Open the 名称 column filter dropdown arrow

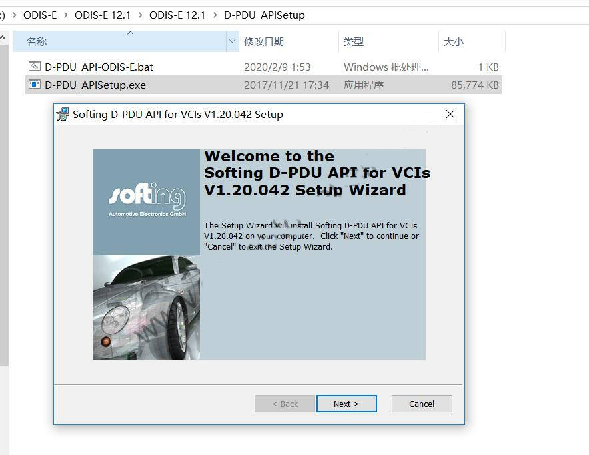(x=232, y=41)
